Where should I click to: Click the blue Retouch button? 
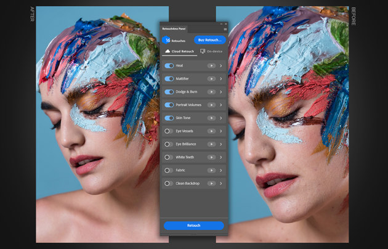[x=194, y=226]
